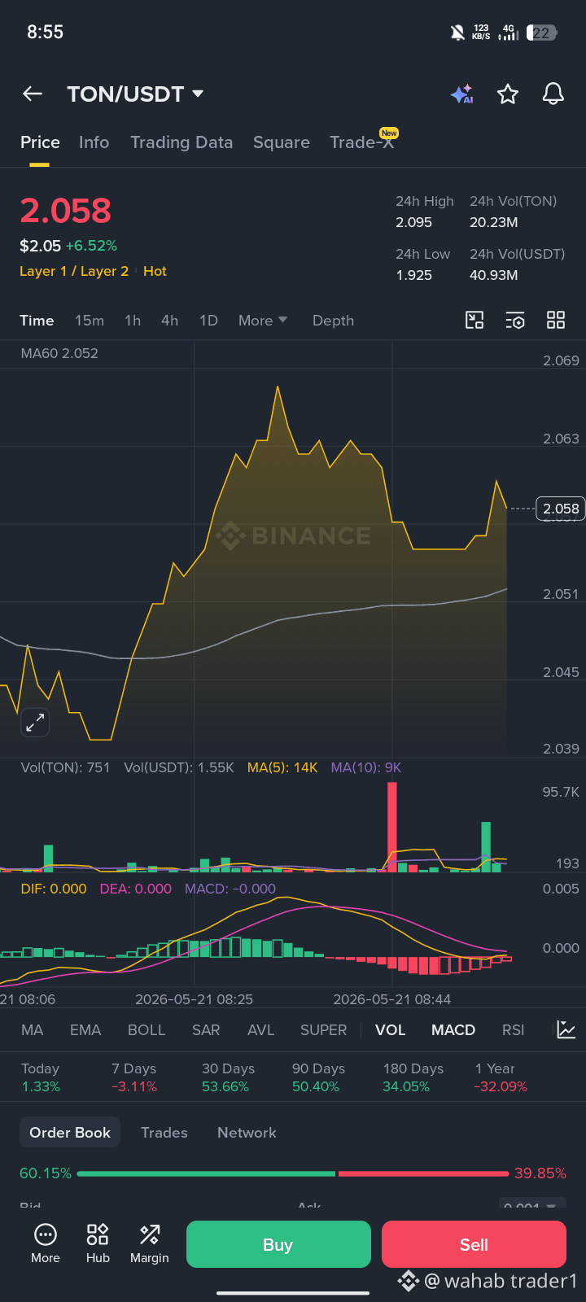Switch to Info tab
Screen dimensions: 586x1302
tap(94, 142)
